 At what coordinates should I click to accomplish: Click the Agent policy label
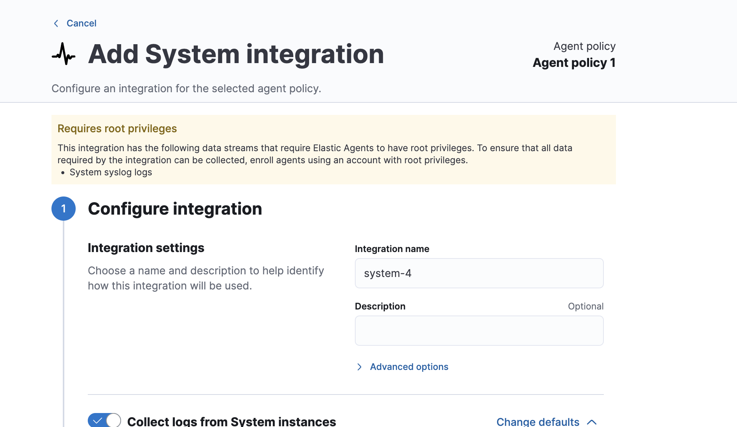coord(585,46)
